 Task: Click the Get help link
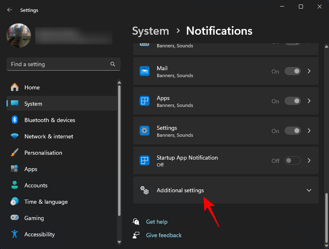157,222
